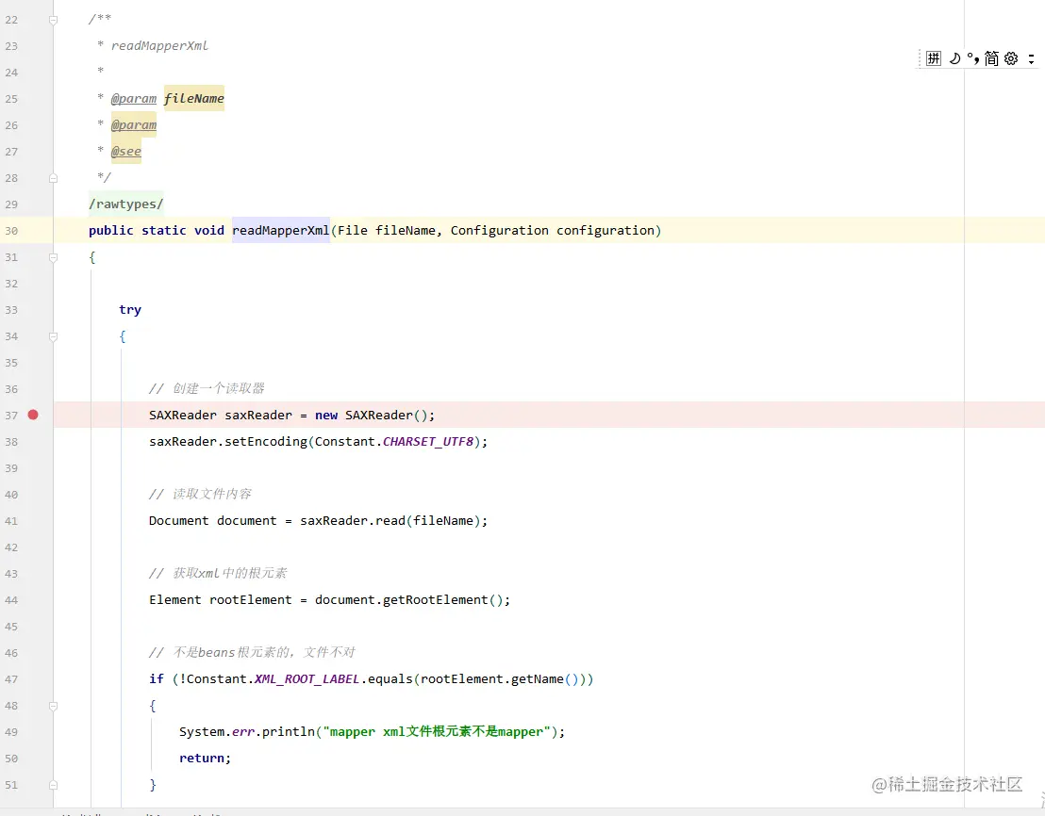
Task: Click line number 30 in the gutter
Action: tap(11, 231)
